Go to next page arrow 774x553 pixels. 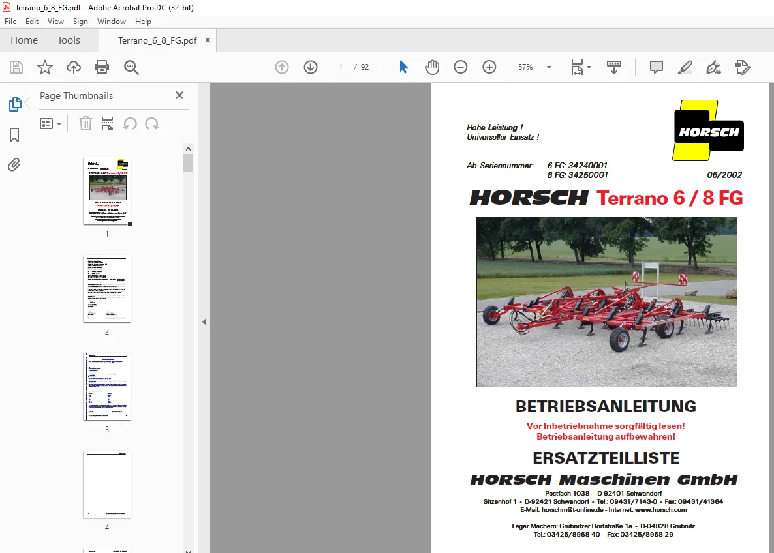tap(311, 67)
